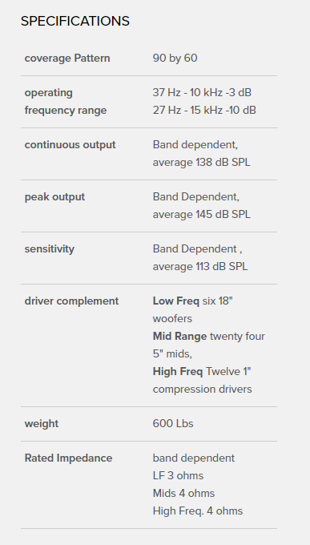Screen dimensions: 310x545
Task: Click the 27 Hz - 15 kHz -10 dB value
Action: [x=204, y=110]
